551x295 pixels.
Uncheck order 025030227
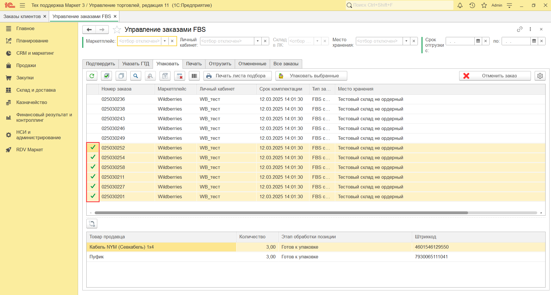coord(93,187)
